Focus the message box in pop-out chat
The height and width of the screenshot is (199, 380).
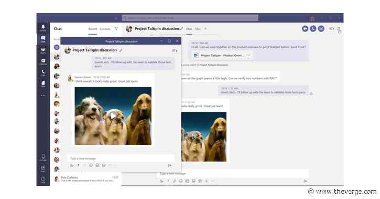tap(121, 159)
